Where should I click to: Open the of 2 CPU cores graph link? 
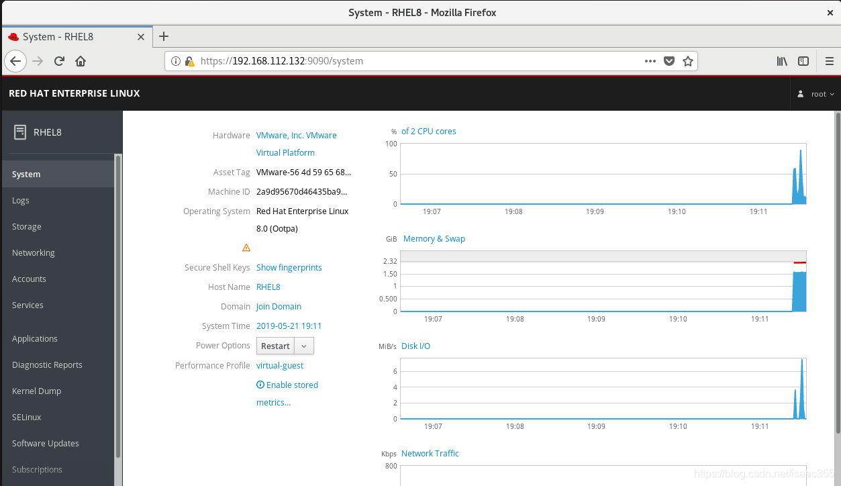(429, 131)
